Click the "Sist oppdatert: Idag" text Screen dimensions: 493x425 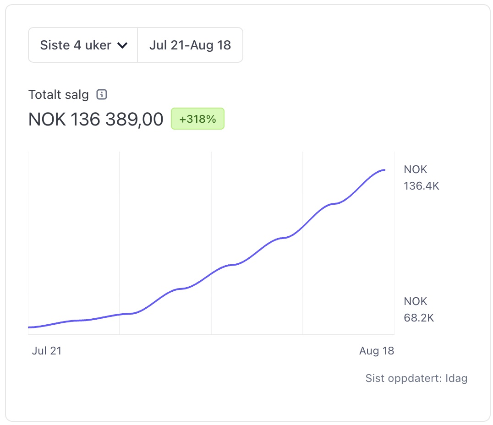click(416, 379)
